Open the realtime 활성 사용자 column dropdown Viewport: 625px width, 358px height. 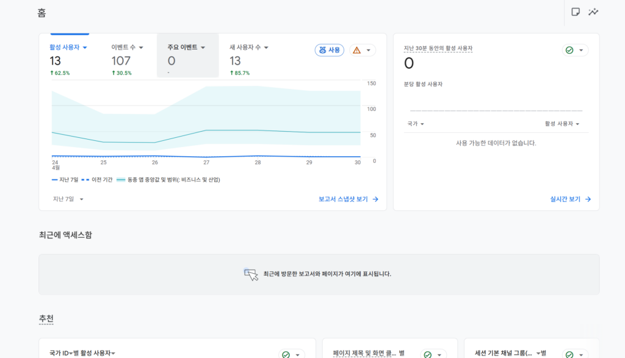[x=562, y=124]
